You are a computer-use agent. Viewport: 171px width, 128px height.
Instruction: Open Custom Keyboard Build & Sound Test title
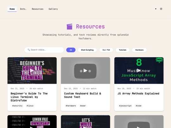click(83, 95)
